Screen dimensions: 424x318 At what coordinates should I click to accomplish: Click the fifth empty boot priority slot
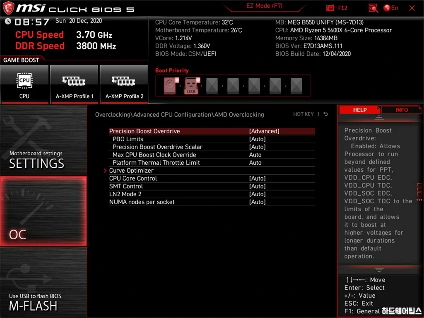(254, 86)
